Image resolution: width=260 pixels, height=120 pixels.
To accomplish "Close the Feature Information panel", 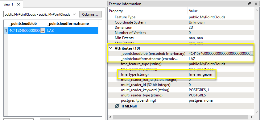I will click(x=256, y=4).
